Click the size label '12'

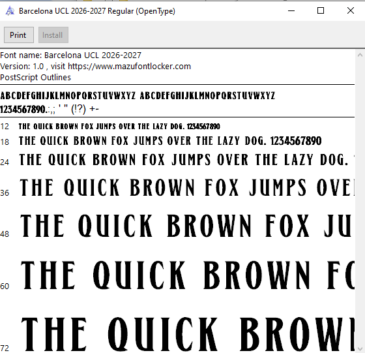click(5, 127)
